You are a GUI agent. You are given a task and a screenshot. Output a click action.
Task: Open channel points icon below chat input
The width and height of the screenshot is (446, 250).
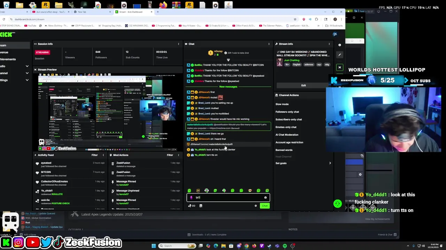[192, 206]
